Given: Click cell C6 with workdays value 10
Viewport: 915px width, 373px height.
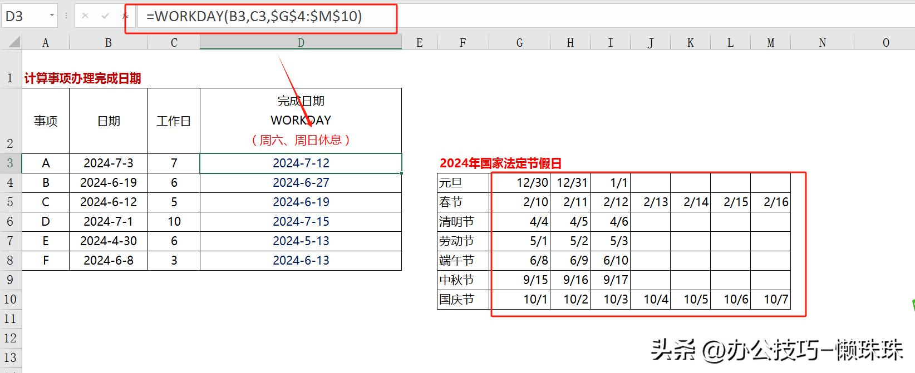Looking at the screenshot, I should tap(174, 221).
